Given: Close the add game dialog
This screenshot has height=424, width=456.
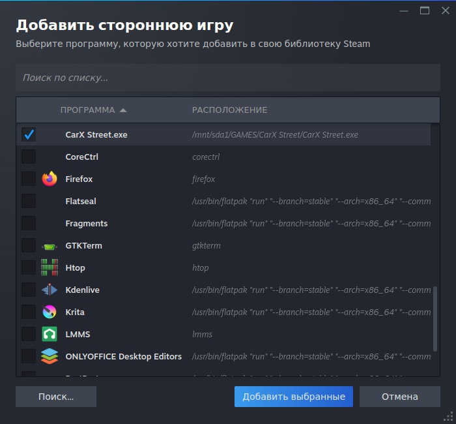Looking at the screenshot, I should coord(445,11).
